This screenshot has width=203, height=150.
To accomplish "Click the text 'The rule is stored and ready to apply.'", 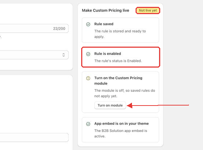I will (x=120, y=34).
